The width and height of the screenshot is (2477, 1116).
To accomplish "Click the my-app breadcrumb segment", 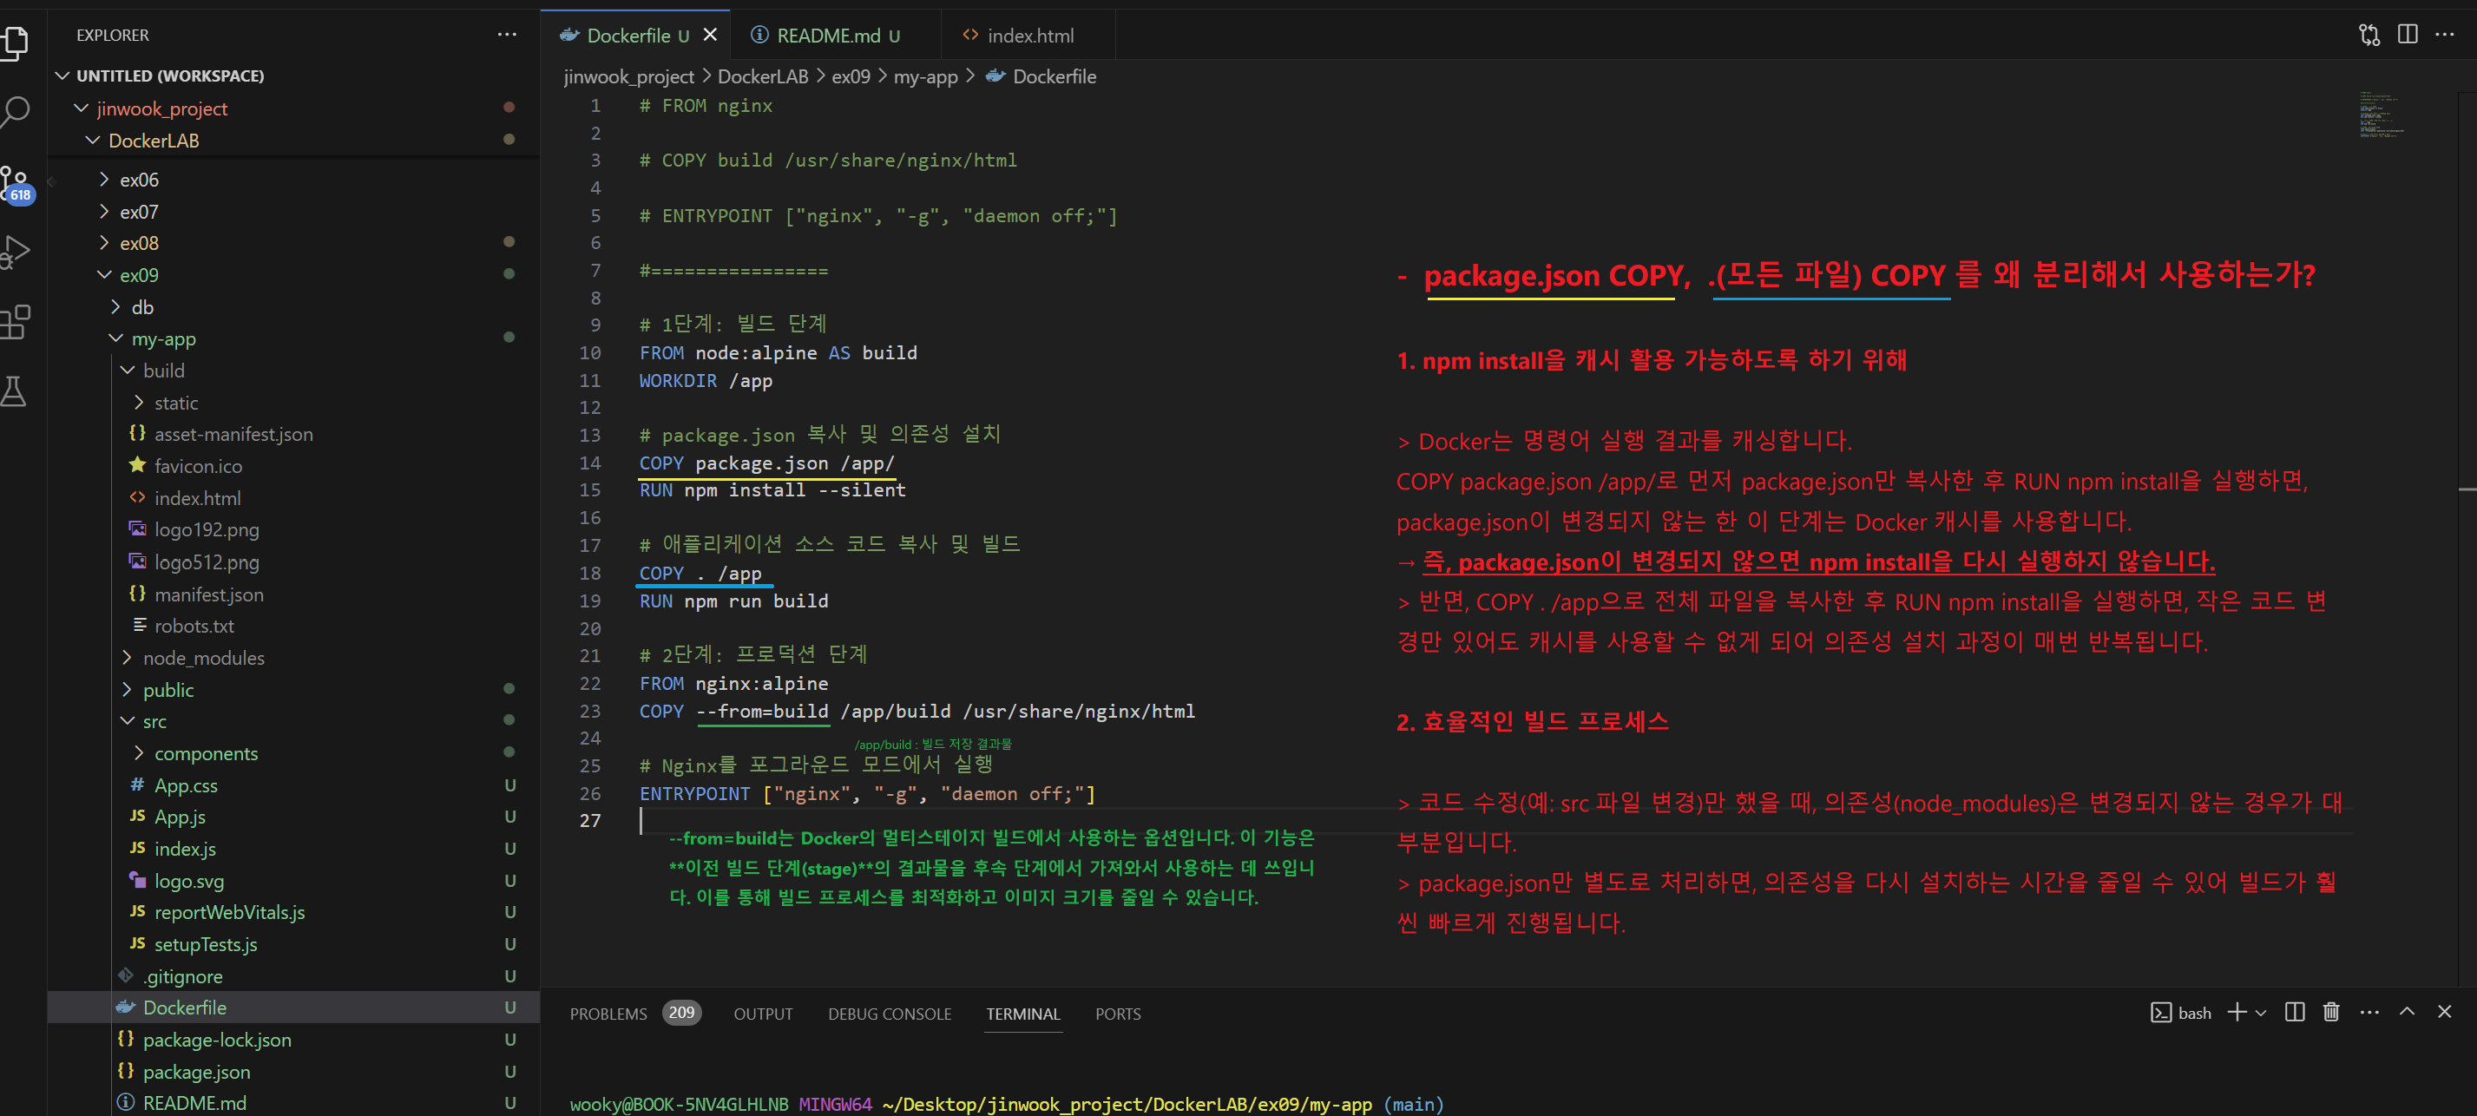I will (x=925, y=77).
